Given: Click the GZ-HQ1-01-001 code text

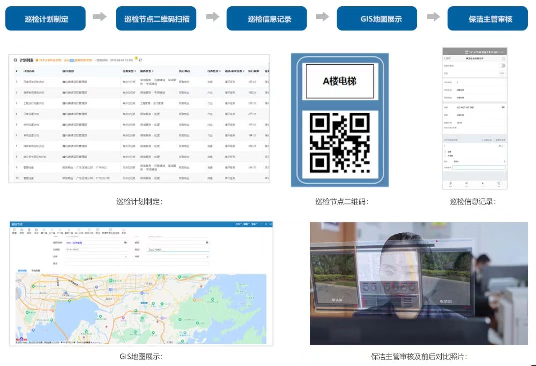Looking at the screenshot, I should (x=465, y=107).
